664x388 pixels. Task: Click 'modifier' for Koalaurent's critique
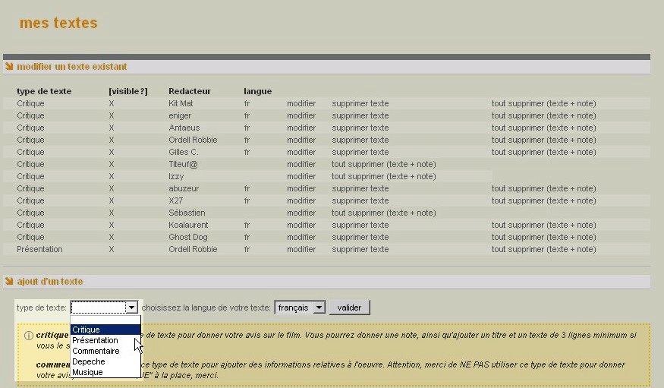coord(301,225)
